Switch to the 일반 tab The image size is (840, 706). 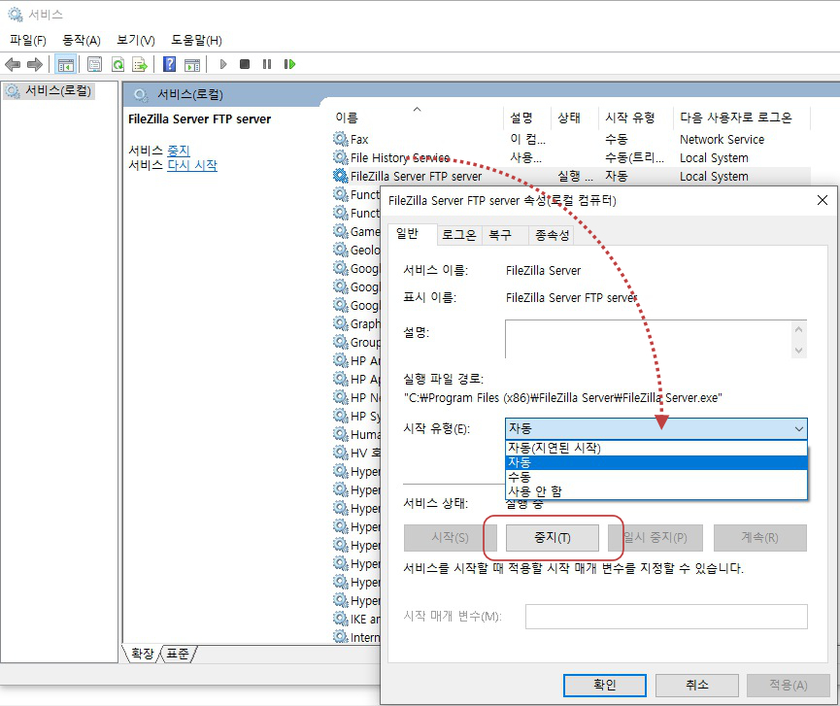(412, 234)
